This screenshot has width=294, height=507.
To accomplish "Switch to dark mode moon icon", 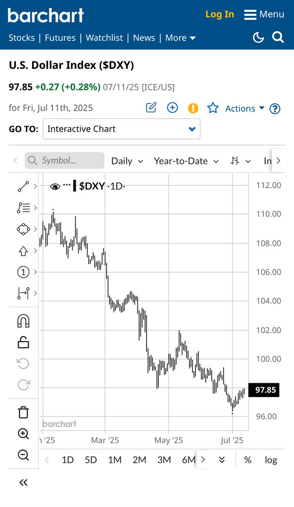I will (x=258, y=38).
